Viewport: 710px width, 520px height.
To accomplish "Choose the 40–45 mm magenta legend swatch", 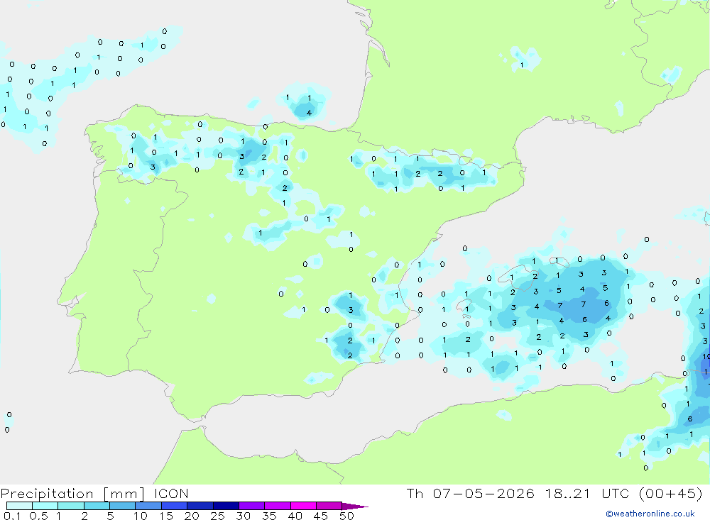I will [x=303, y=506].
